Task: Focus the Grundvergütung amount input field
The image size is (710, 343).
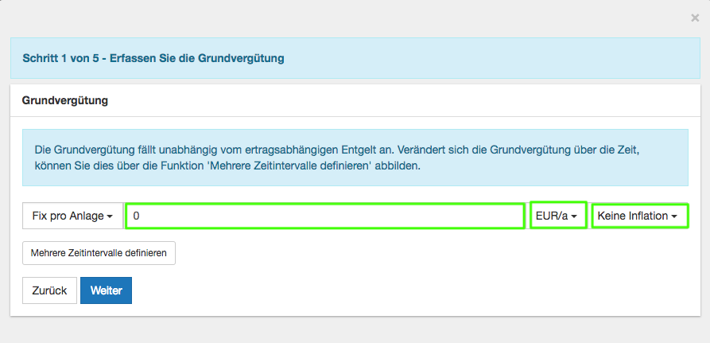Action: click(x=324, y=216)
